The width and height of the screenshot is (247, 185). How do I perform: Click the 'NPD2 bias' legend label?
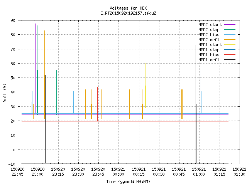(209, 35)
